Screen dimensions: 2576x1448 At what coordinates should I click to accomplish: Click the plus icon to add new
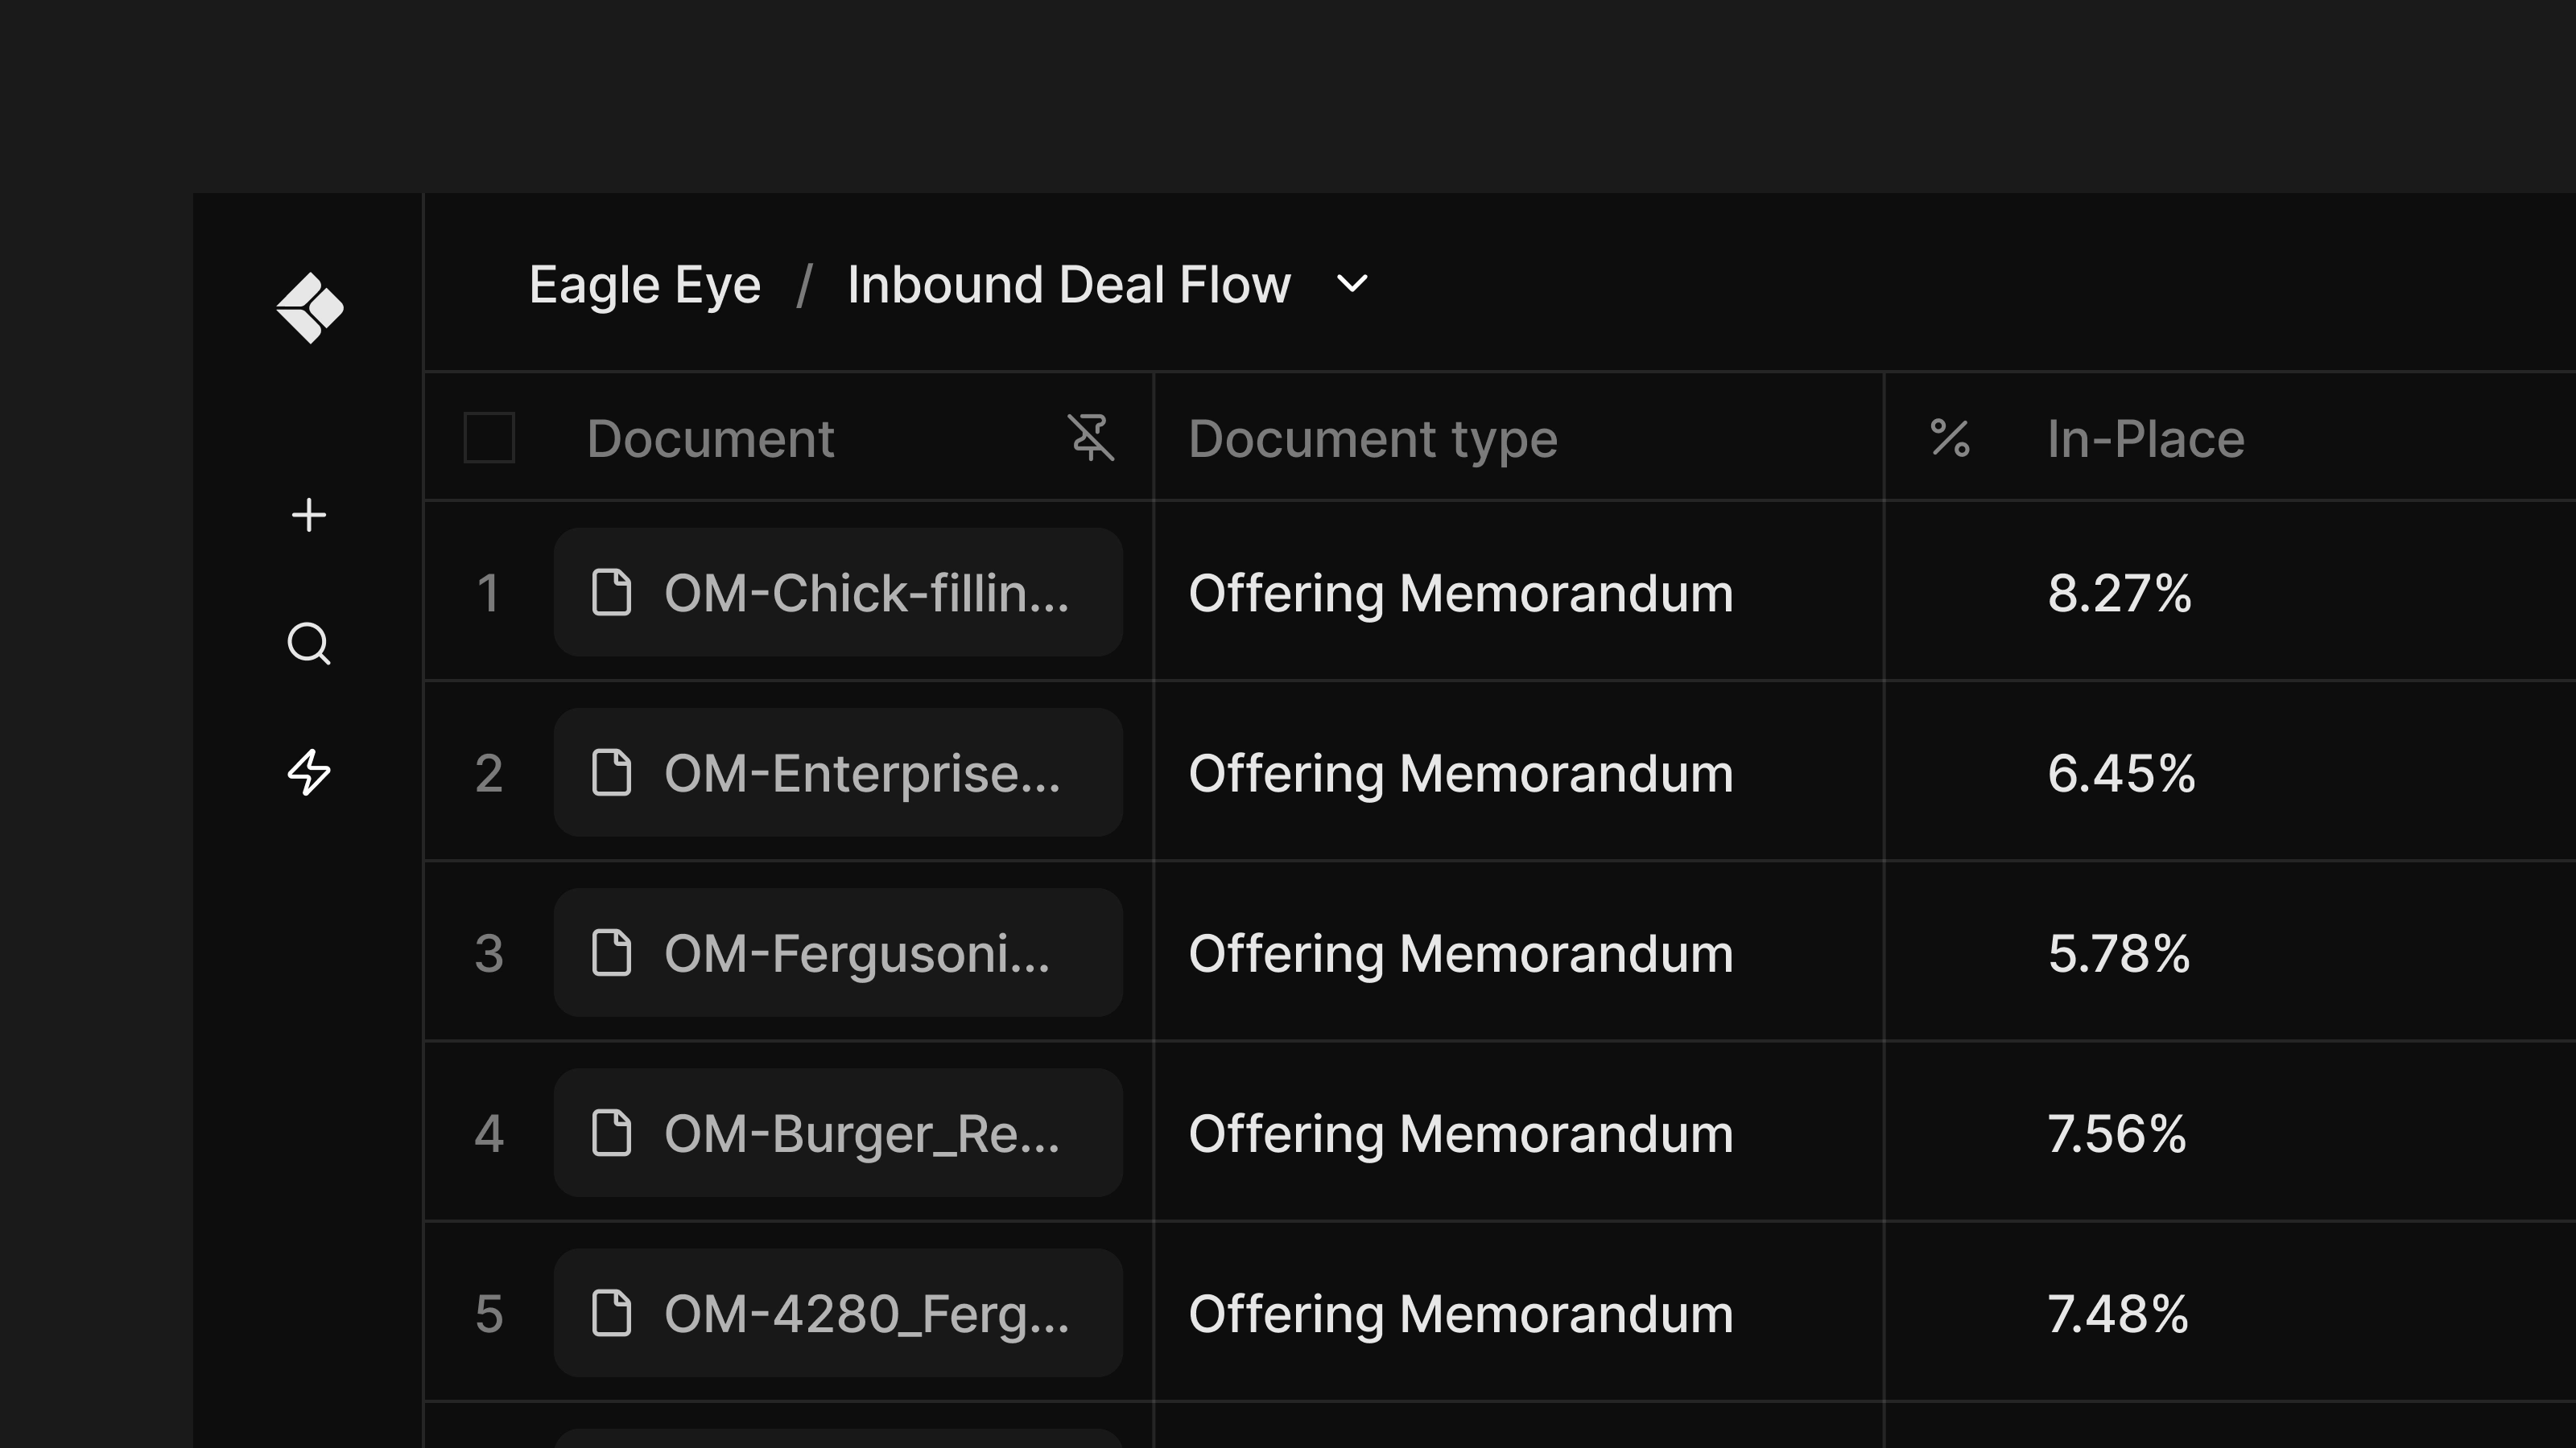309,516
